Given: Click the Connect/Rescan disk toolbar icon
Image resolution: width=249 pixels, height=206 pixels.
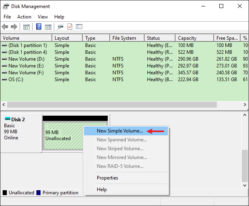Looking at the screenshot, I should click(61, 27).
